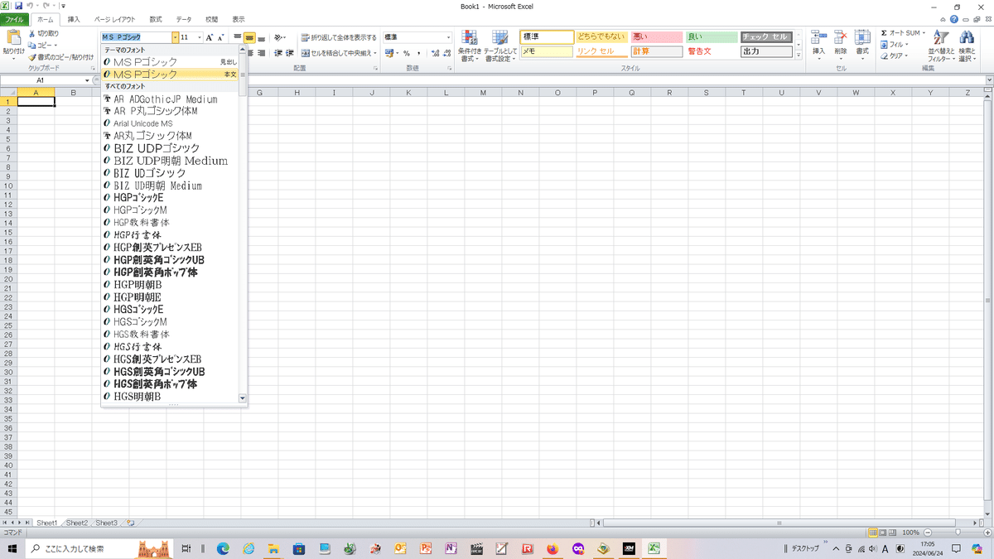Click the Paste (貼り付け) clipboard icon
This screenshot has width=994, height=559.
coord(13,37)
